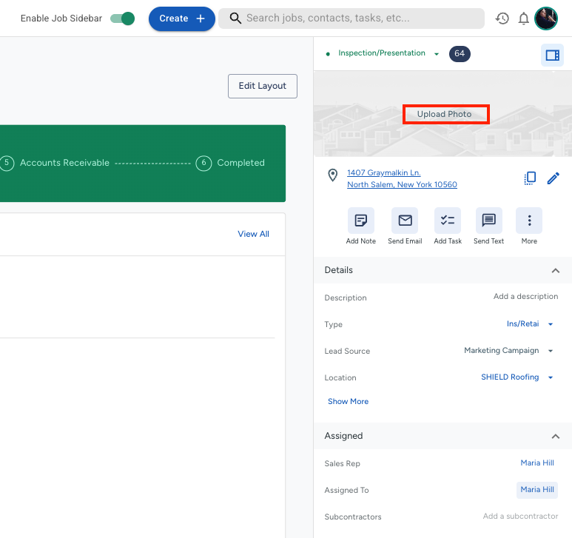The height and width of the screenshot is (538, 572).
Task: Select the Completed workflow step
Action: coord(230,163)
